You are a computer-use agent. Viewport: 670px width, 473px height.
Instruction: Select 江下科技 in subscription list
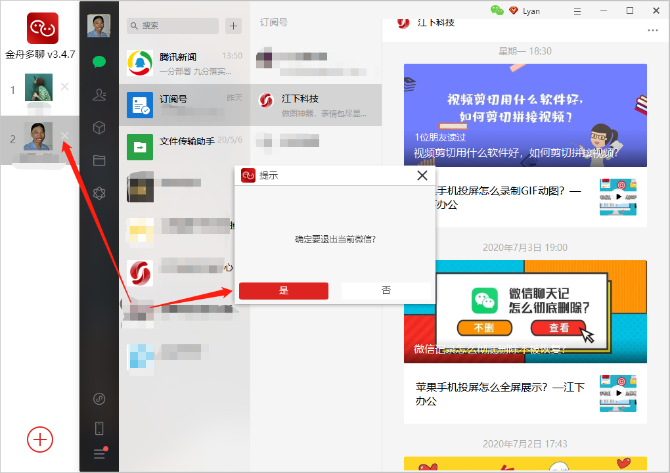click(x=316, y=105)
